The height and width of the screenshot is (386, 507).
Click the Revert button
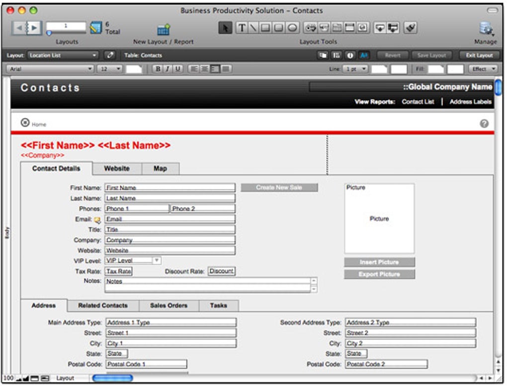[x=393, y=55]
